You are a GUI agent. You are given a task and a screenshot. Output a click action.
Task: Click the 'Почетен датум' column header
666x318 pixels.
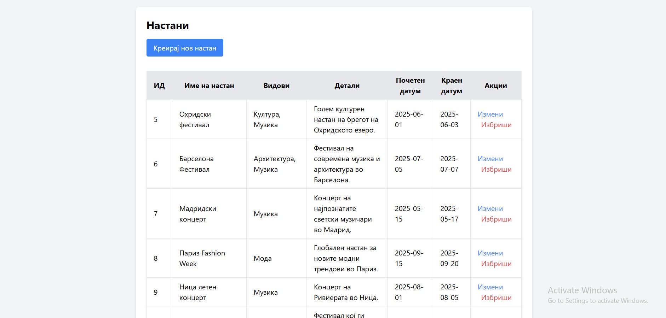pyautogui.click(x=410, y=86)
